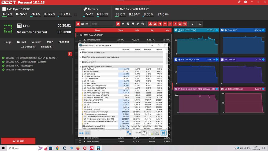
Task: Uncheck the Total CPU Usage graph checkbox
Action: tap(222, 89)
